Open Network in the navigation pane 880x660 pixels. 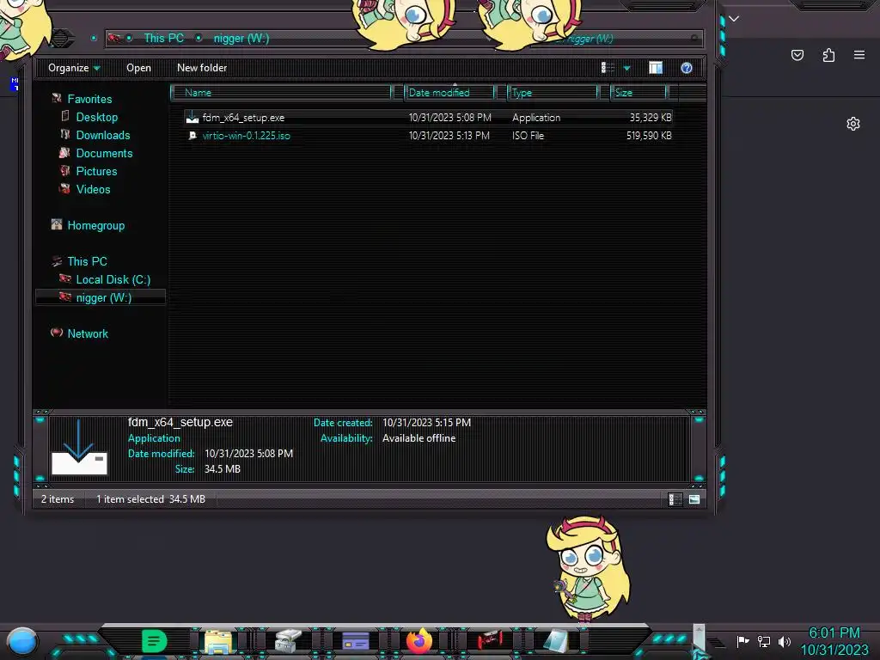click(x=88, y=333)
